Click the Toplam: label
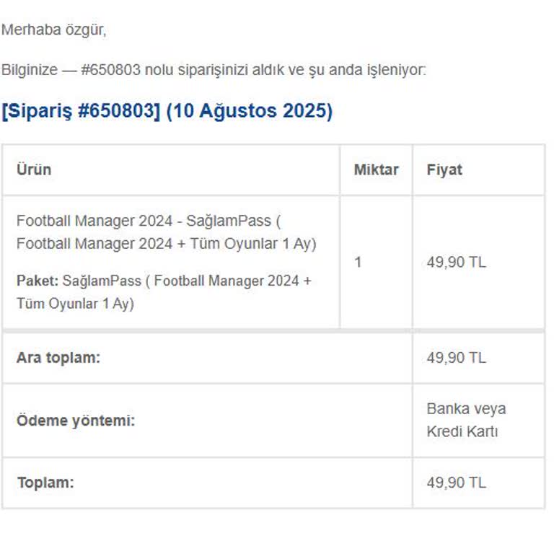This screenshot has width=554, height=554. 45,483
